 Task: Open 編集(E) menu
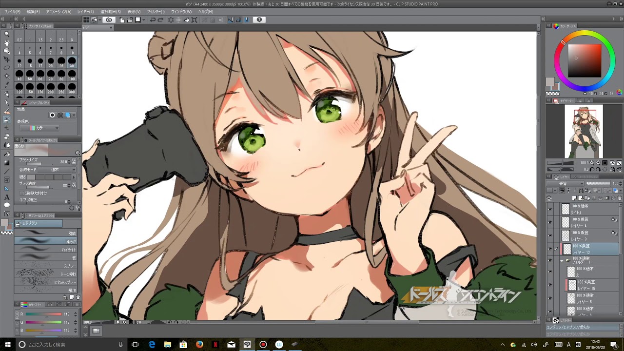coord(33,11)
